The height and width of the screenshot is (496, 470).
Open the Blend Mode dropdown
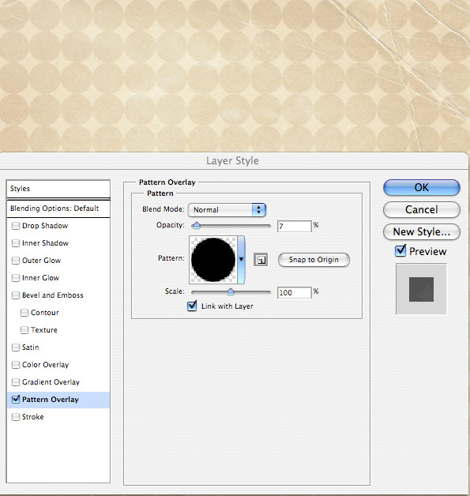227,210
